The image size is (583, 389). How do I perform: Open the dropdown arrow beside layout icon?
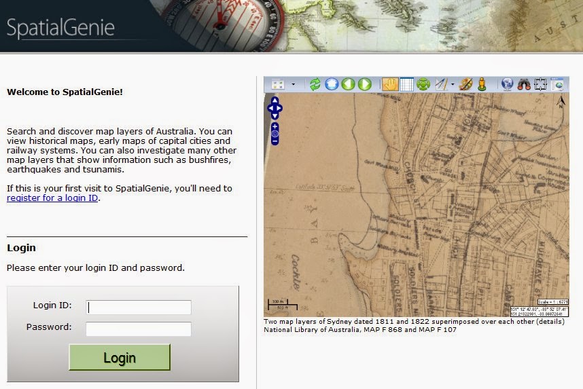coord(294,84)
